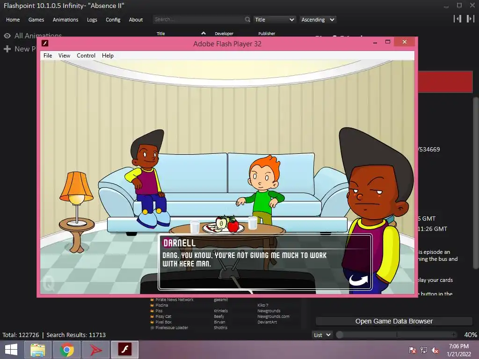
Task: Select the Pissy Cat entry
Action: pos(163,316)
